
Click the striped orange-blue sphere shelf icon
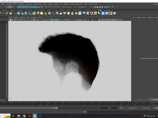88,13
